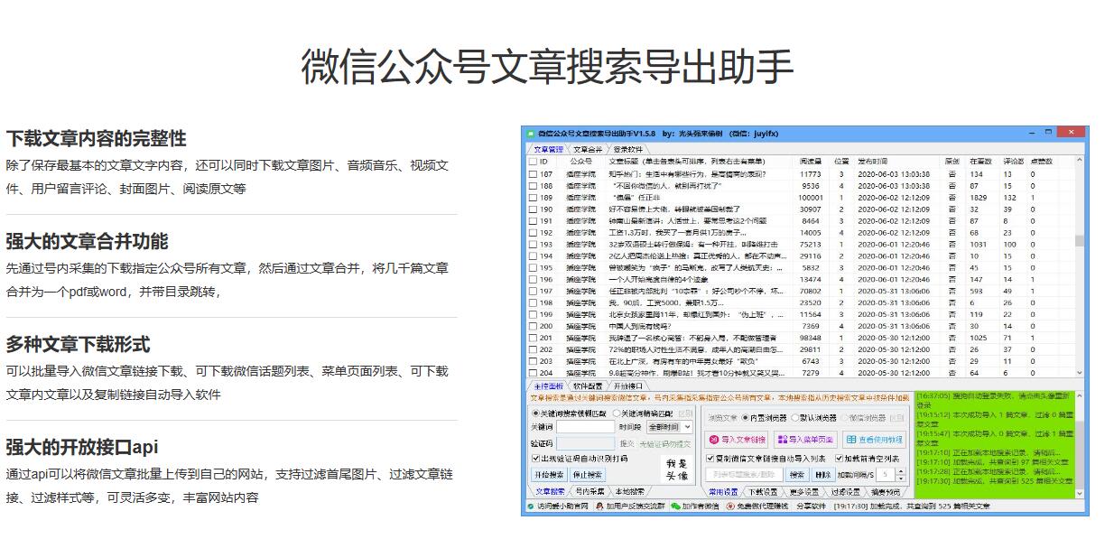This screenshot has width=1114, height=539.
Task: Click the 验证码 input field
Action: [x=585, y=443]
